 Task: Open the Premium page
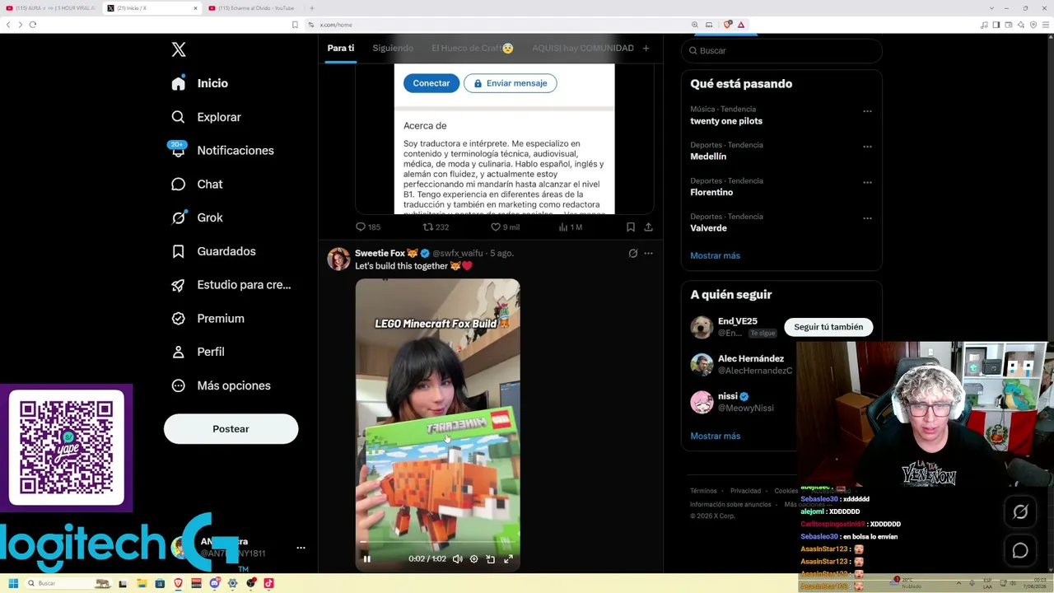(208, 318)
